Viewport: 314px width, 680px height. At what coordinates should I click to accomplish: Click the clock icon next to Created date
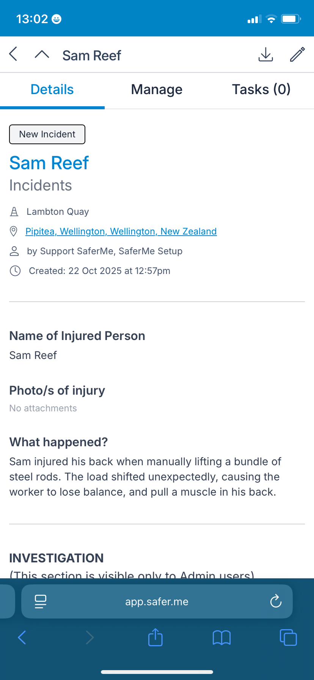click(15, 271)
